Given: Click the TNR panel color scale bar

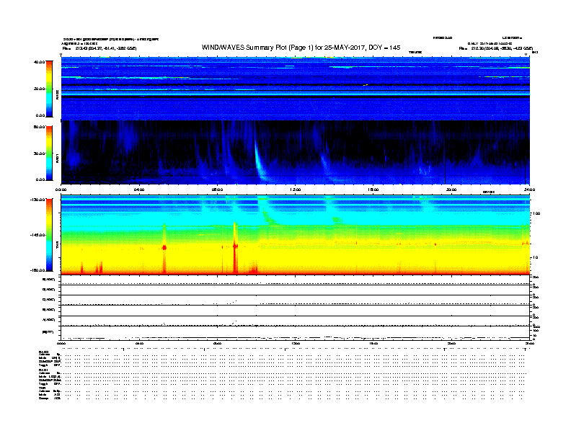Looking at the screenshot, I should coord(49,236).
